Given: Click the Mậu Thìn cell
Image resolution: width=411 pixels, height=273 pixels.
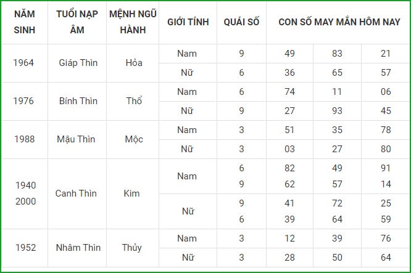Looking at the screenshot, I should [x=76, y=139].
